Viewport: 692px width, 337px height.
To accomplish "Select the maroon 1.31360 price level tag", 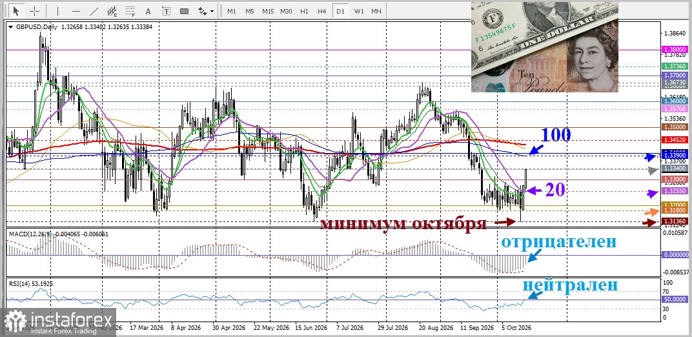I will [675, 221].
